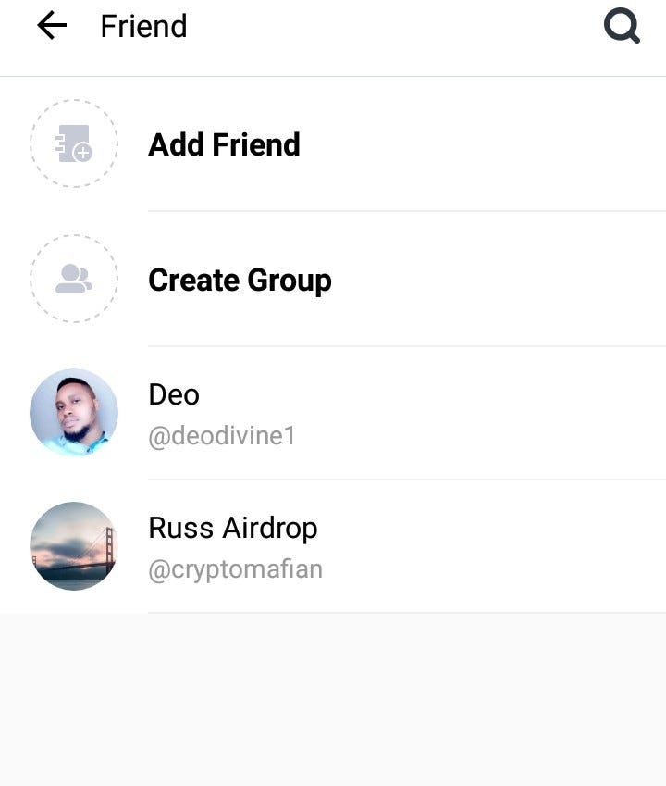Tap the Create Group people icon

click(x=74, y=279)
